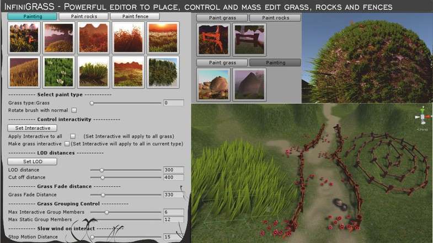Click the dark Painting button above rocks
This screenshot has height=243, width=433.
tap(275, 63)
